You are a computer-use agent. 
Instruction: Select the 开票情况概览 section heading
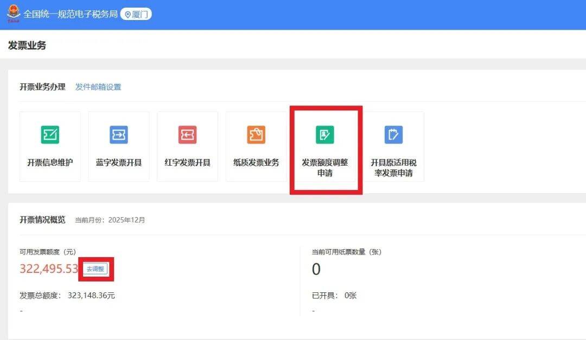[x=42, y=220]
